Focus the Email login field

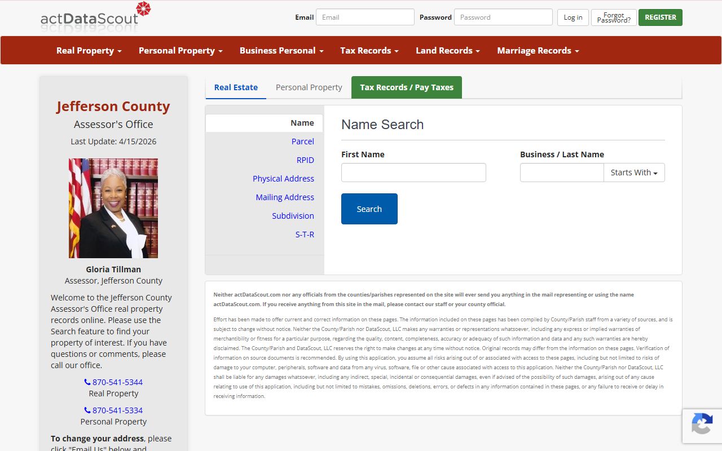click(x=365, y=17)
